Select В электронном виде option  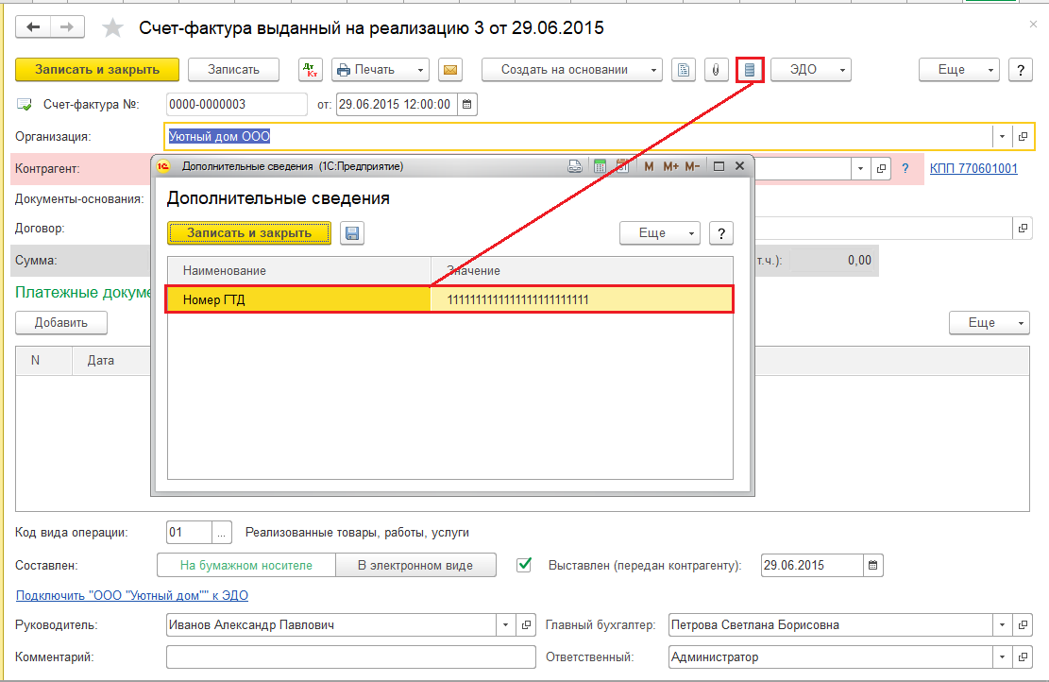pos(415,565)
